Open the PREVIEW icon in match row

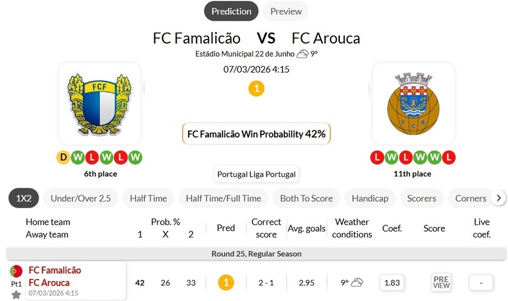click(x=441, y=282)
